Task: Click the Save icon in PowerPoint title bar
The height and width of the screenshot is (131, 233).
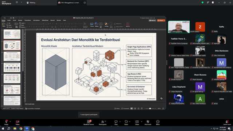Action: (13, 18)
